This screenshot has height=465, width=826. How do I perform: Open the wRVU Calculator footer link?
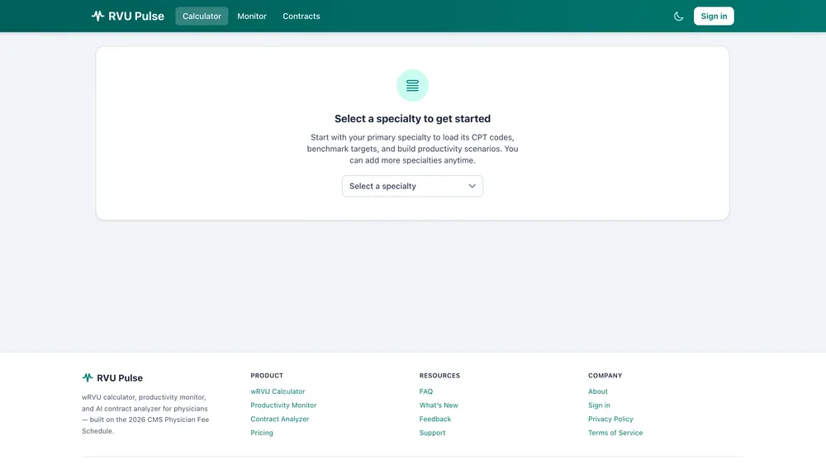pos(278,391)
